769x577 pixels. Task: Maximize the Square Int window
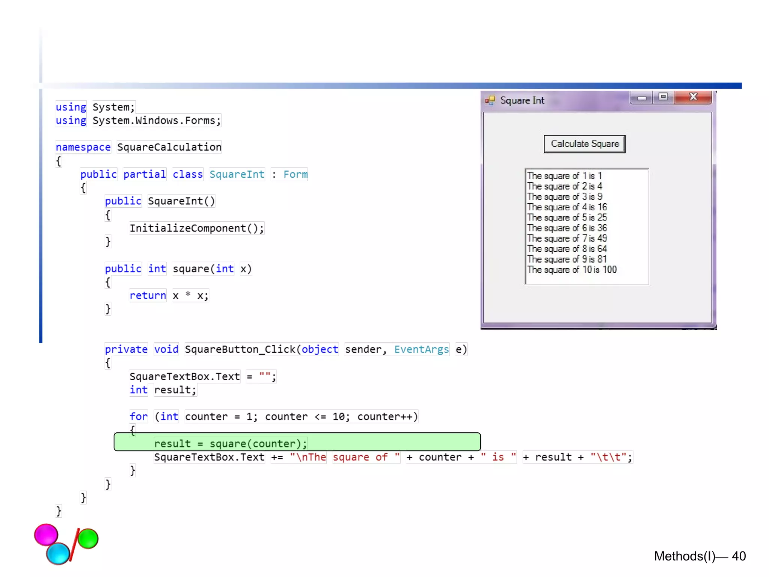click(x=663, y=97)
